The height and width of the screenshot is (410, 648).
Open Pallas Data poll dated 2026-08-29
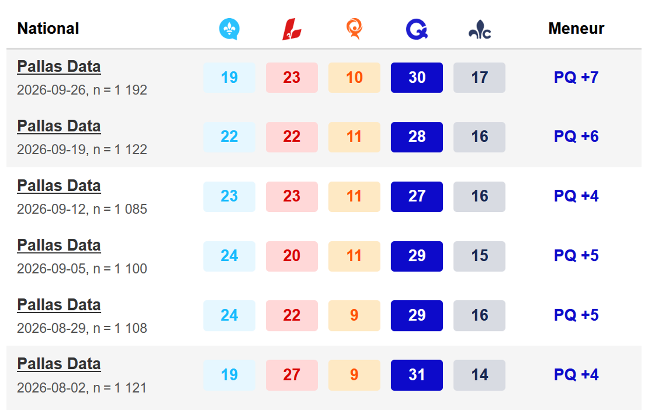(x=59, y=305)
